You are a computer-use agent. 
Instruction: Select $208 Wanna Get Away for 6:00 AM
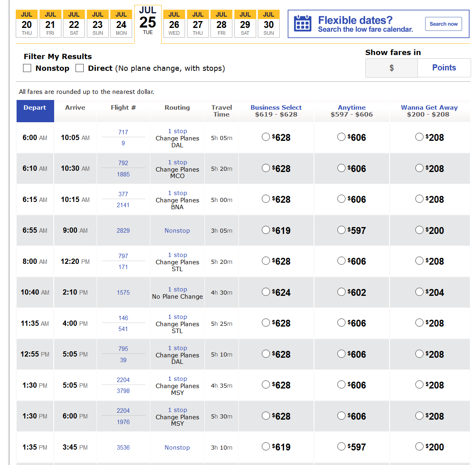[419, 137]
